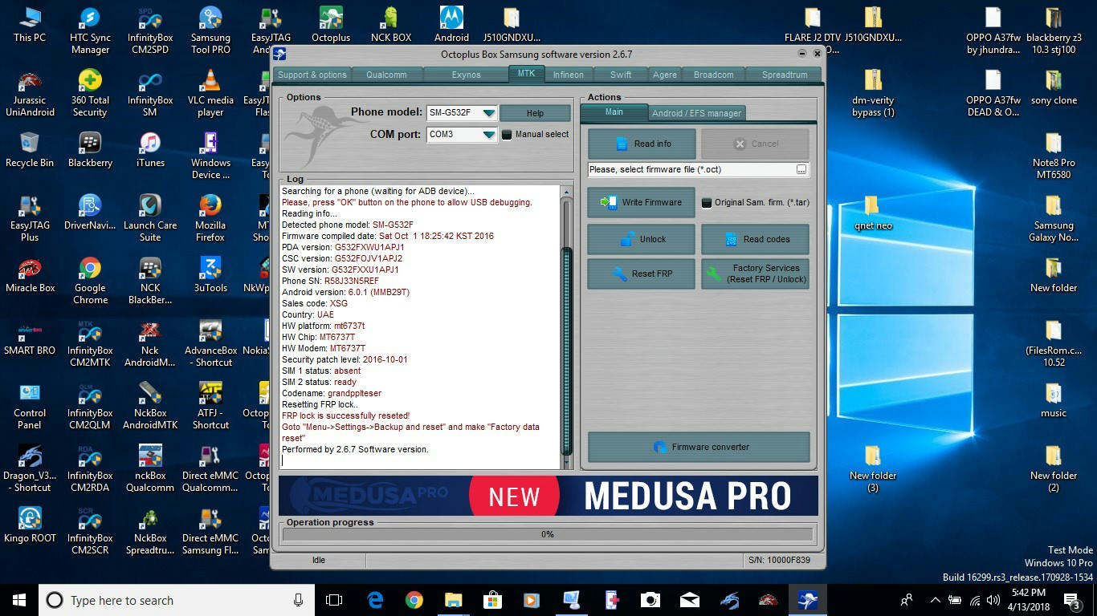Open the Qualcomm tab
This screenshot has width=1097, height=616.
click(x=386, y=75)
